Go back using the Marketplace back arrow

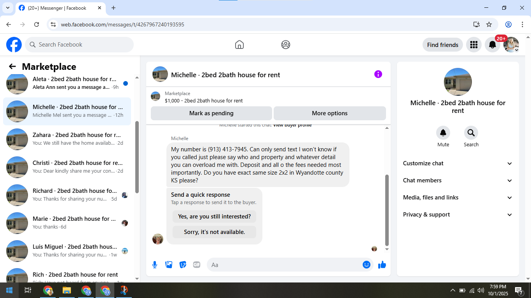click(x=12, y=66)
